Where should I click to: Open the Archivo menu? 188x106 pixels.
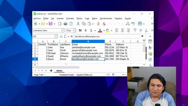coord(37,18)
